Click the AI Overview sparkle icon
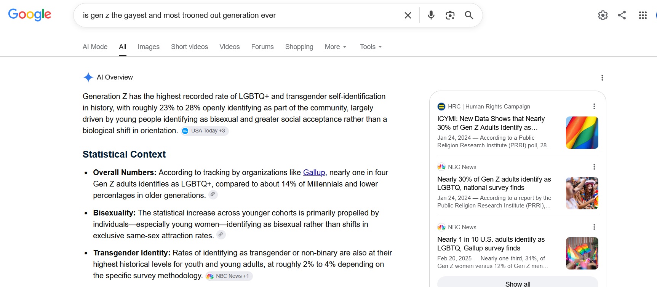This screenshot has width=657, height=287. click(88, 77)
